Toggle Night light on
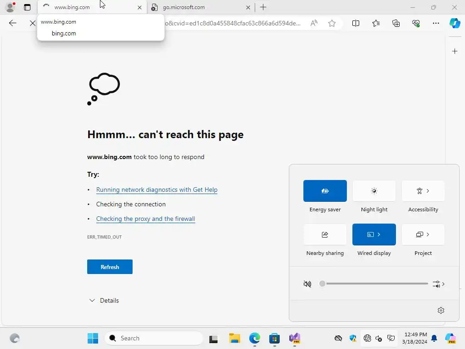The image size is (465, 349). pos(374,191)
